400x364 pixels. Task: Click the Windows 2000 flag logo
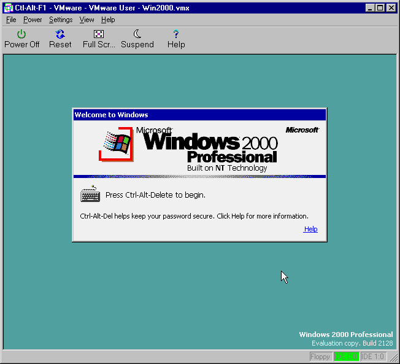(x=116, y=142)
